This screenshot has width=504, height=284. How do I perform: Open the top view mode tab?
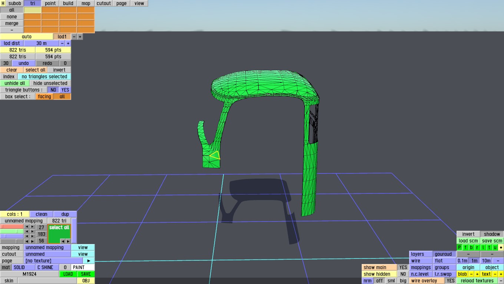pyautogui.click(x=139, y=3)
